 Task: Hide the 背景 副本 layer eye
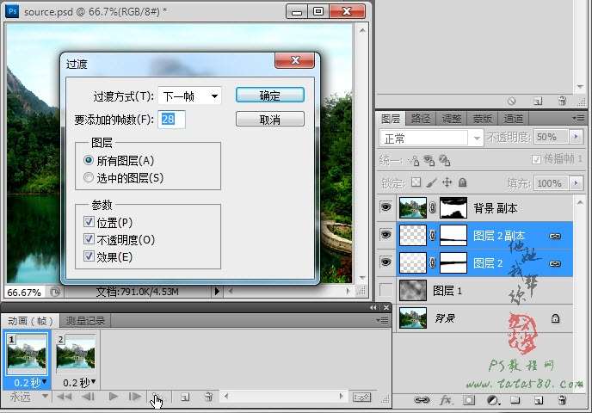[385, 206]
